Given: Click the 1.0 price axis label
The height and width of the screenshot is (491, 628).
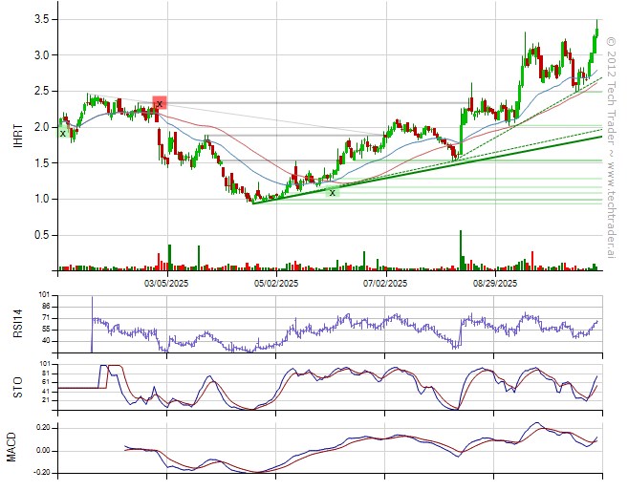Looking at the screenshot, I should [x=41, y=199].
